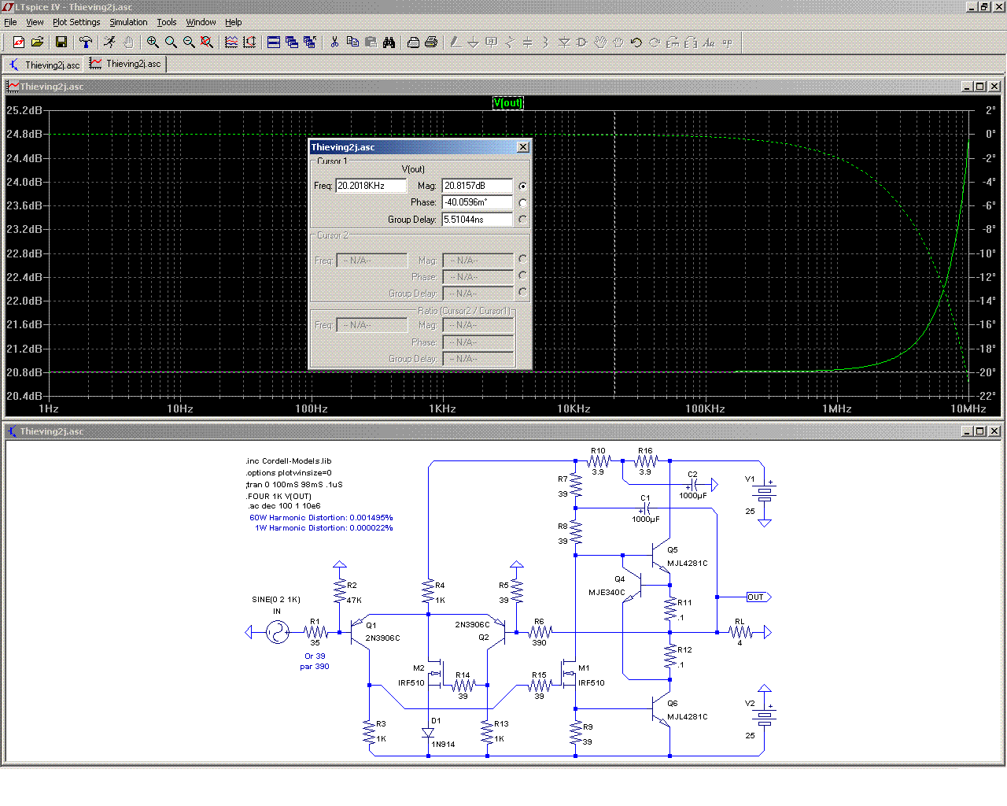Click the MJE340C label of Q4

(607, 593)
